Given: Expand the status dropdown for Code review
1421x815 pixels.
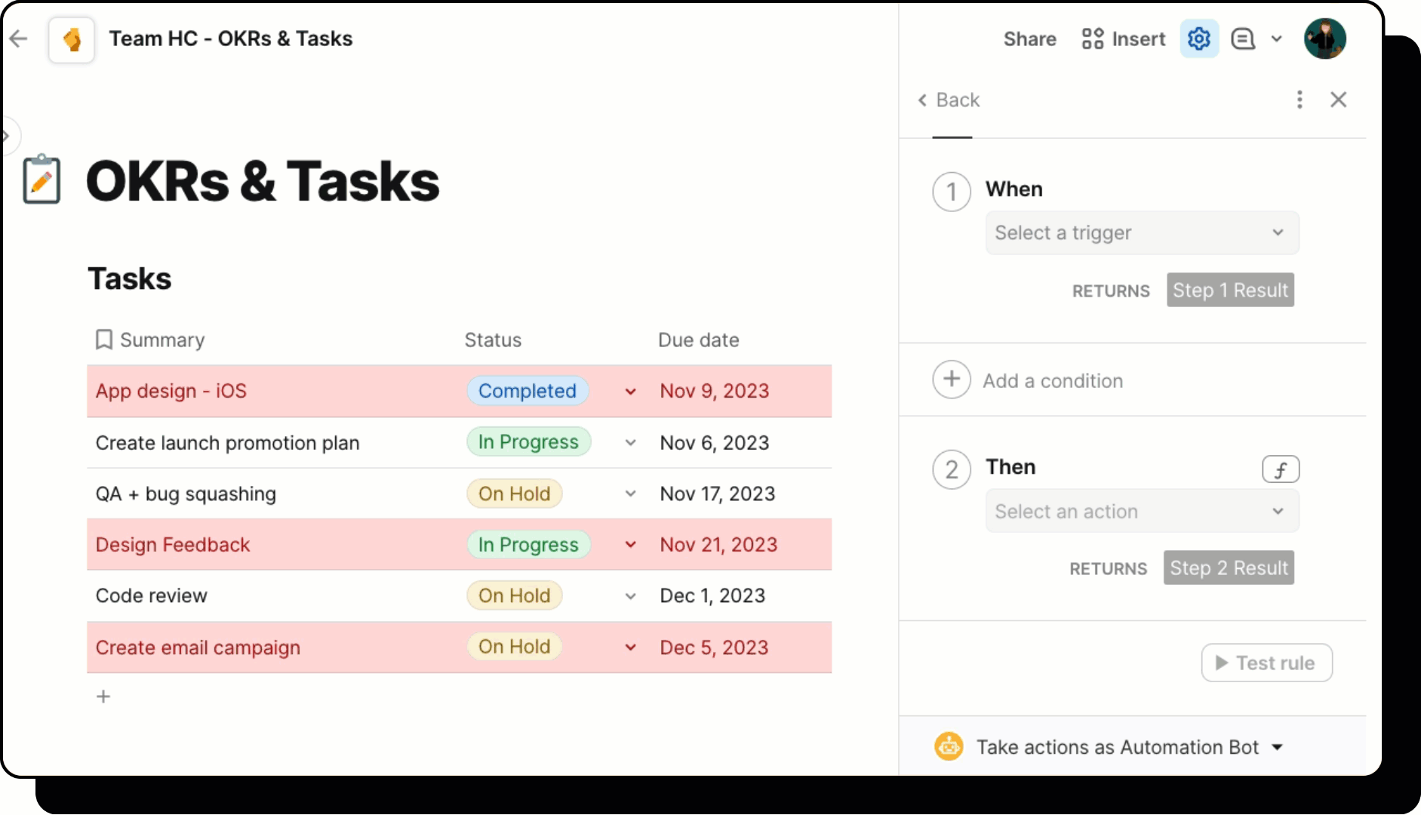Looking at the screenshot, I should tap(630, 595).
